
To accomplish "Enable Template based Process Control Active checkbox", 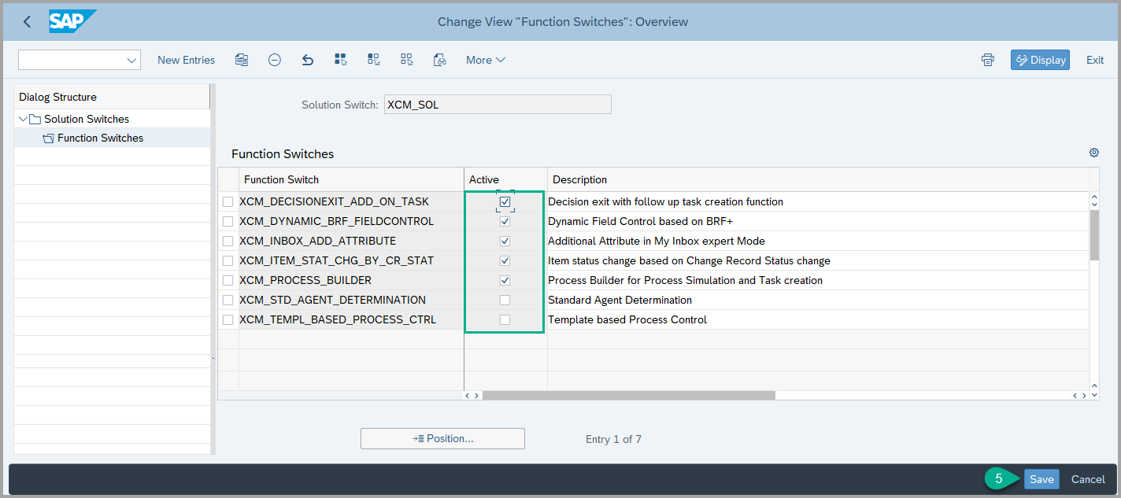I will (x=505, y=319).
